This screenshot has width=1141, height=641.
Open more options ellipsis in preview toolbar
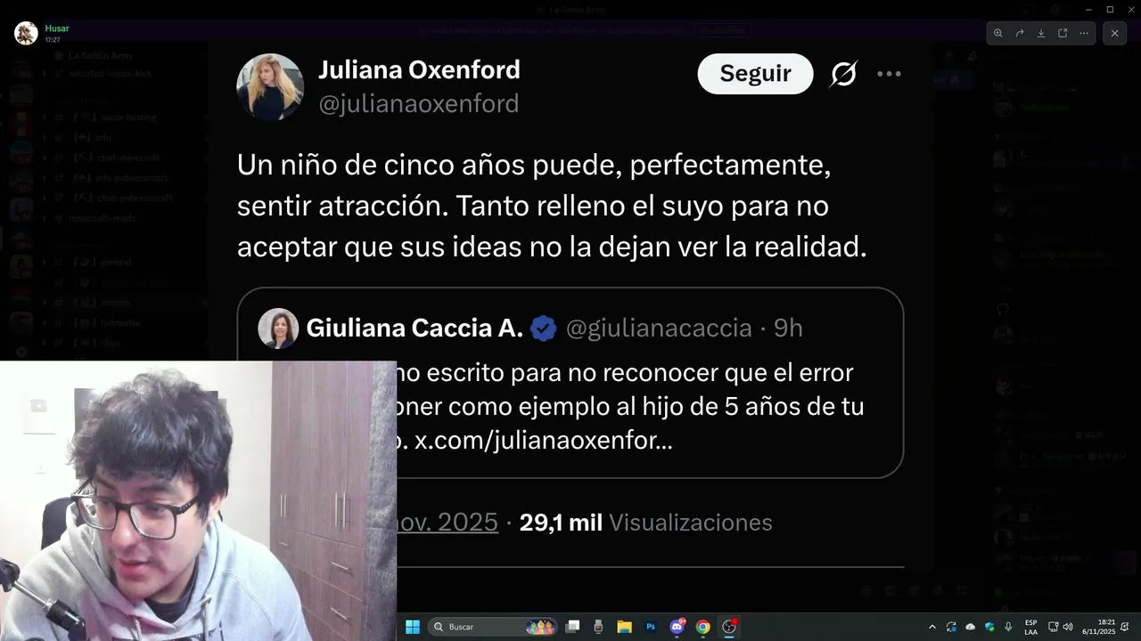[x=1084, y=33]
